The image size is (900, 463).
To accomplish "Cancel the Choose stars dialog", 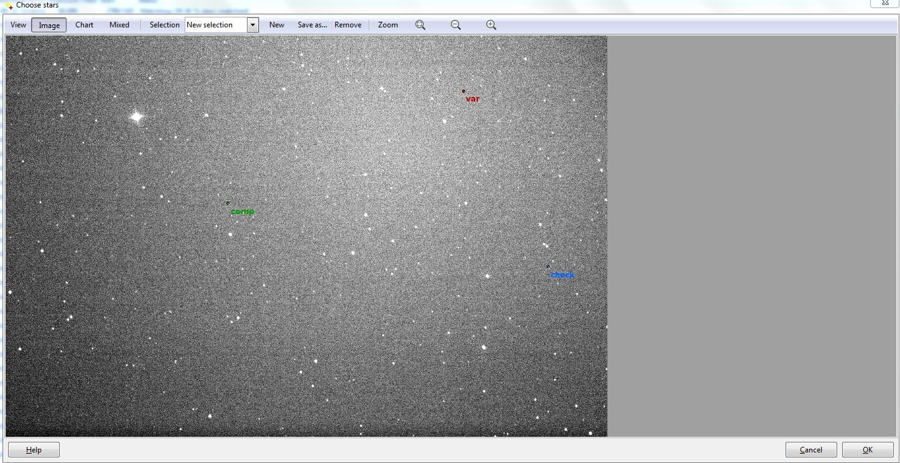I will coord(811,450).
